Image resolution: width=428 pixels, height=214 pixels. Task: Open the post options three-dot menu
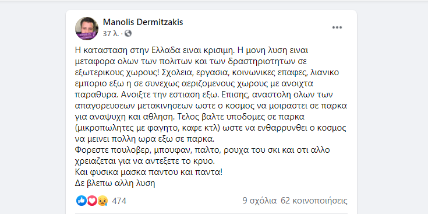pos(337,27)
